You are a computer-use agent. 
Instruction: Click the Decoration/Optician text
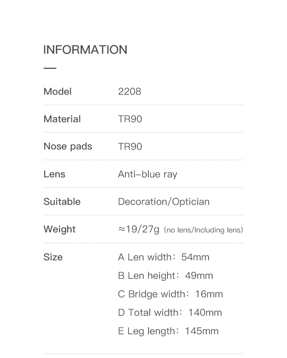pos(163,202)
